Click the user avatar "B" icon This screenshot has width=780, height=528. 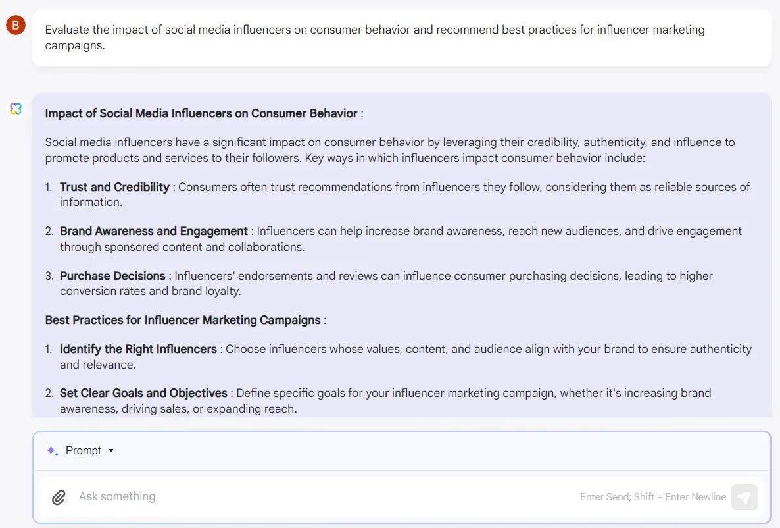16,26
